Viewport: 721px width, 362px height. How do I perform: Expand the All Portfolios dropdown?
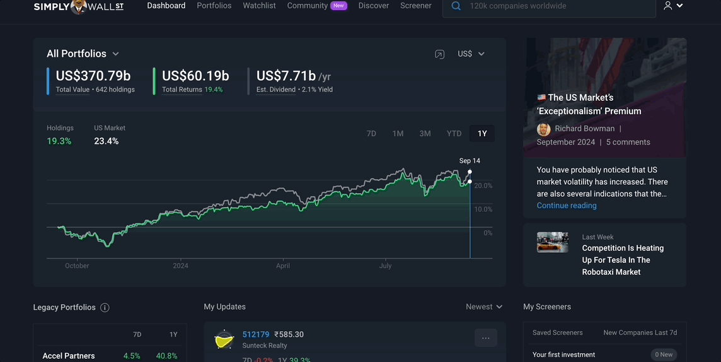(x=83, y=54)
